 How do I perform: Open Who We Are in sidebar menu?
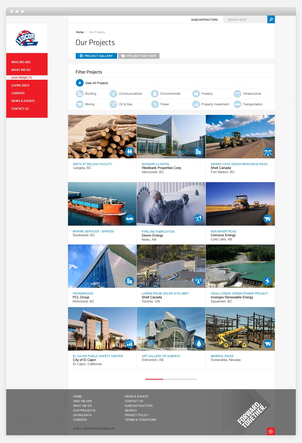tap(21, 62)
